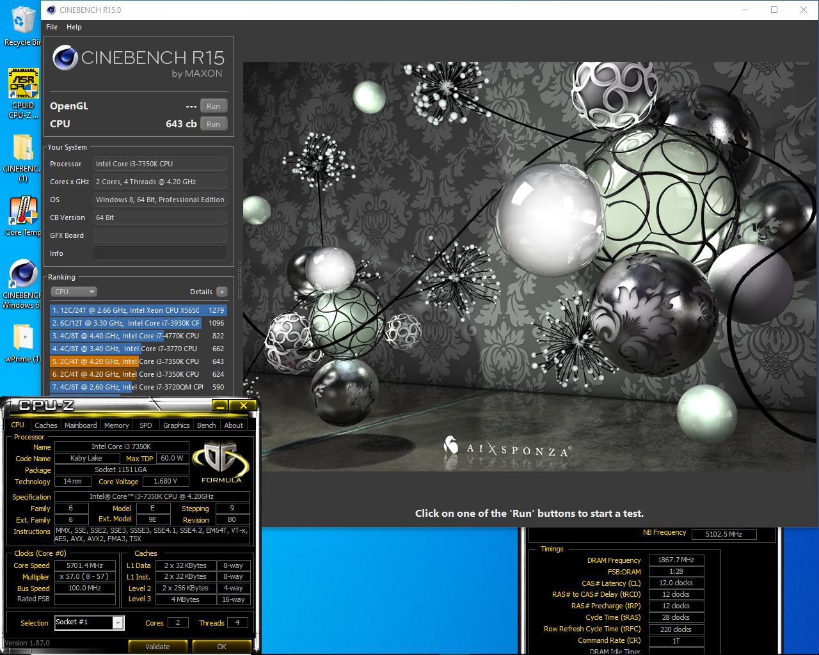
Task: Click the panel splitter grip handle
Action: pos(240,280)
